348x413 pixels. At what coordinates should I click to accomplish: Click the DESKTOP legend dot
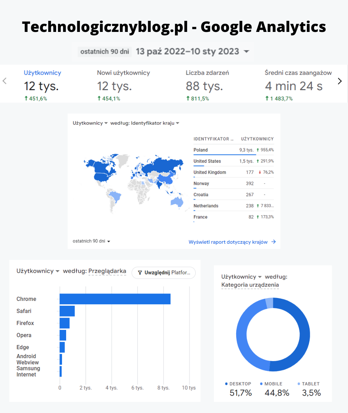(227, 384)
